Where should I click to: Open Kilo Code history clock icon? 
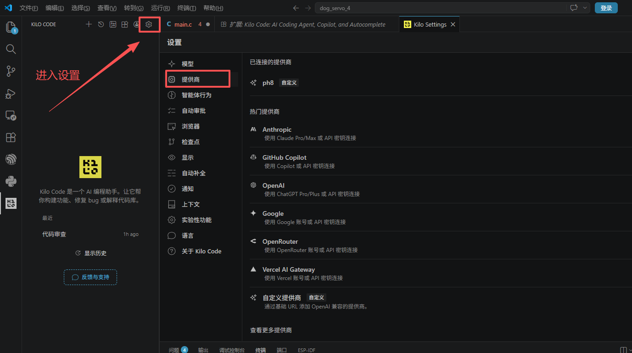pyautogui.click(x=101, y=24)
